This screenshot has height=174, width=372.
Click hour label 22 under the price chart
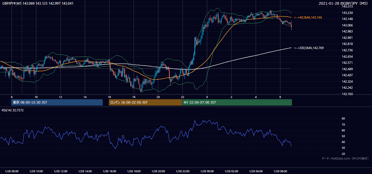[x=183, y=97]
